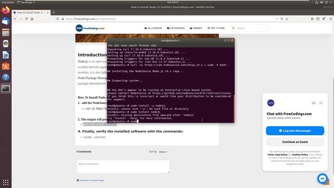Go to ALL LESSION in the site nav
This screenshot has height=188, width=334.
click(x=153, y=28)
